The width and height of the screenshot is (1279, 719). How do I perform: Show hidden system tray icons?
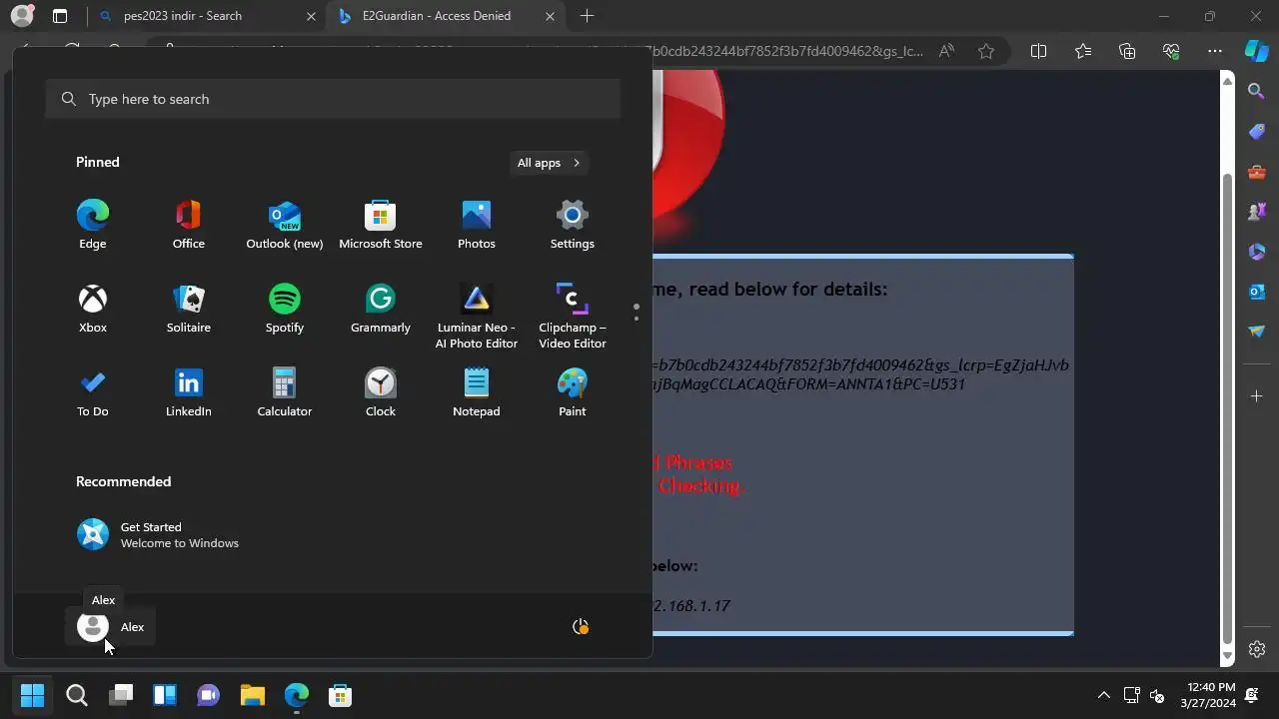[x=1103, y=695]
